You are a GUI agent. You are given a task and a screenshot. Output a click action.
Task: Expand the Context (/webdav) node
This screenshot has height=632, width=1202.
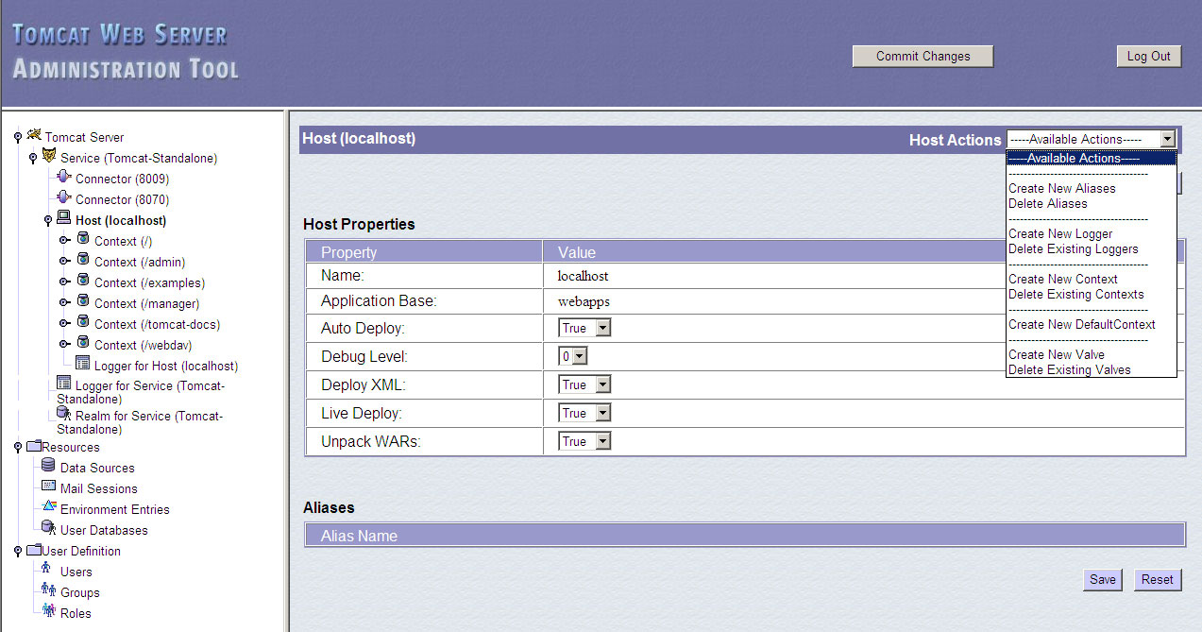65,345
